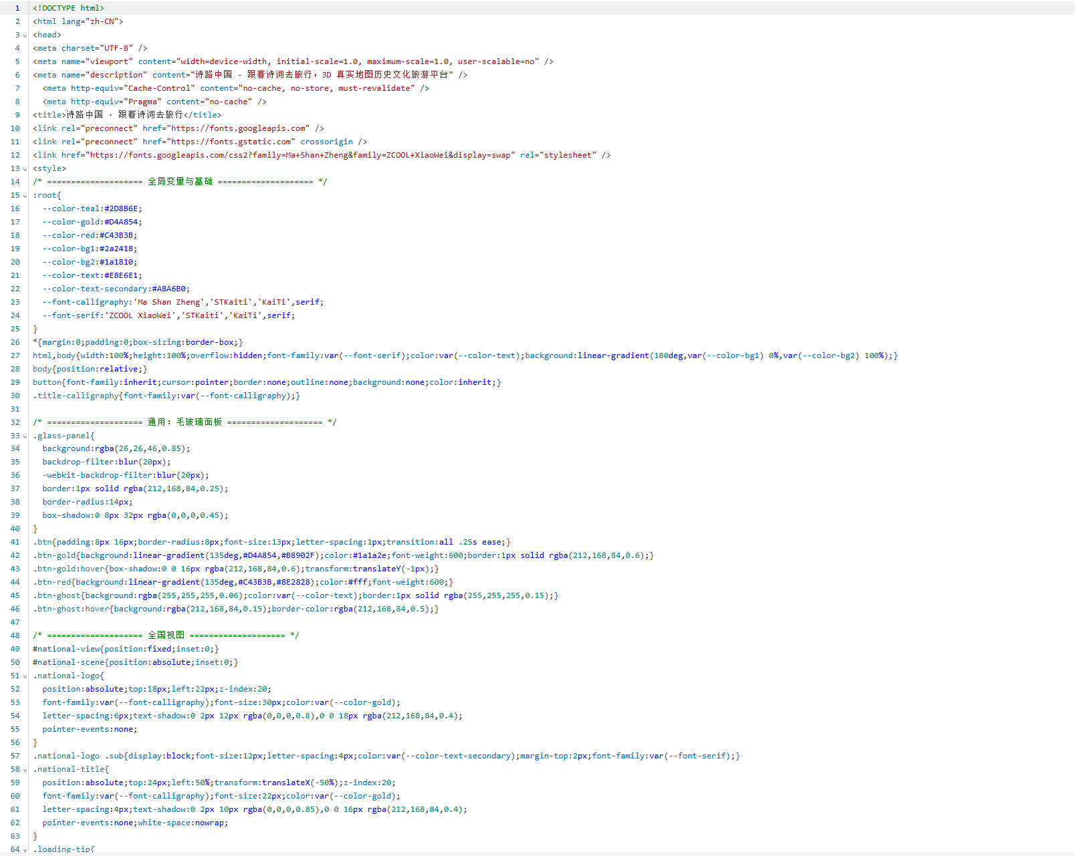Click the --color-teal value #2D8B6E
This screenshot has width=1075, height=856.
click(x=121, y=208)
